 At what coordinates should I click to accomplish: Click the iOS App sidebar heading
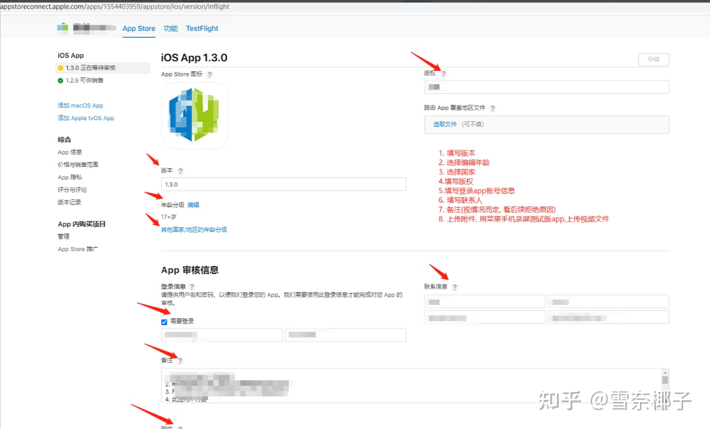tap(71, 56)
